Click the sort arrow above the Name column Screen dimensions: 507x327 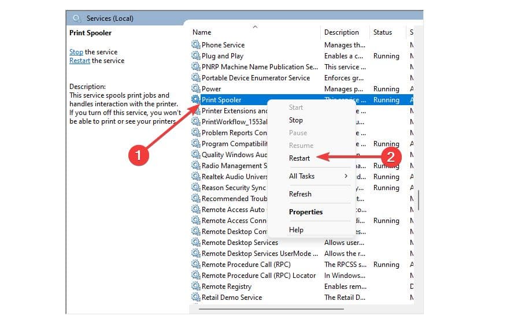[x=255, y=27]
